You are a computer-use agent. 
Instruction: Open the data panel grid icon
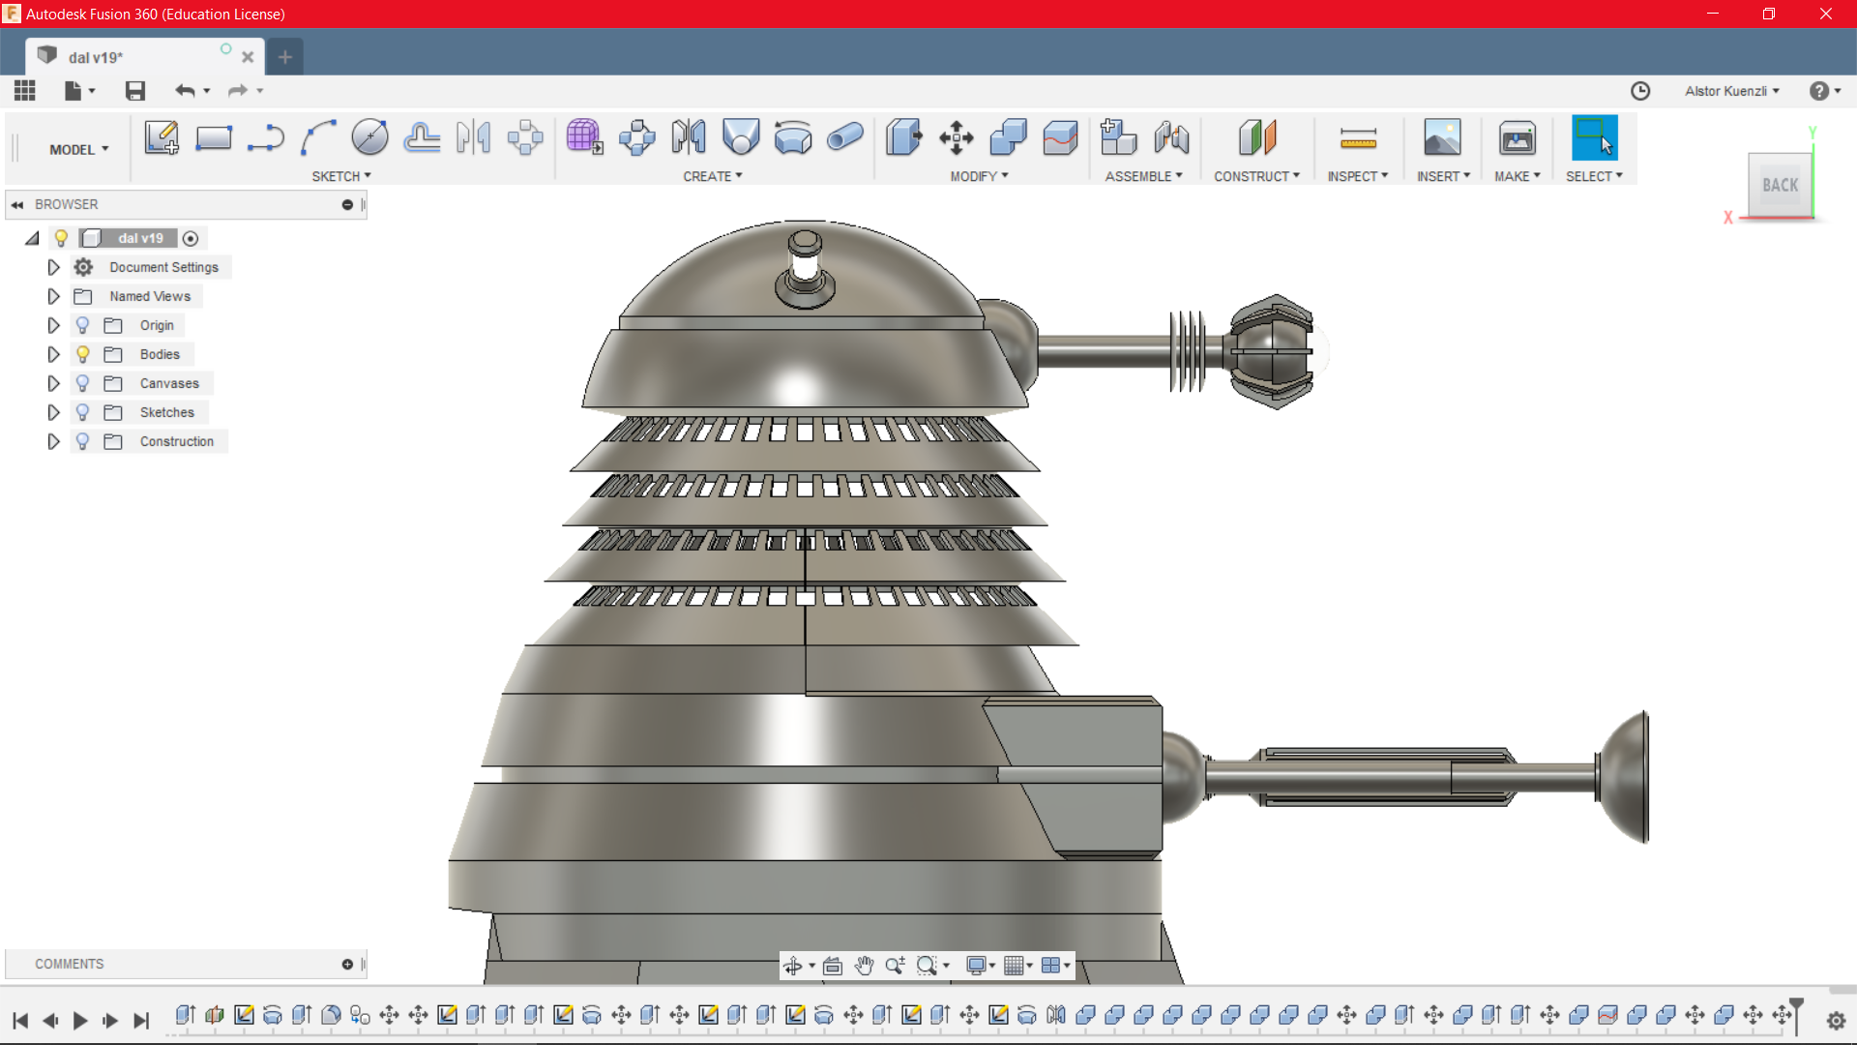pos(25,91)
